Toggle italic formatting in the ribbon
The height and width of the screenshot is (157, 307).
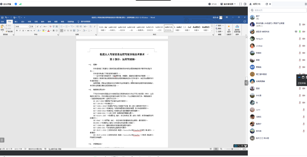point(20,30)
